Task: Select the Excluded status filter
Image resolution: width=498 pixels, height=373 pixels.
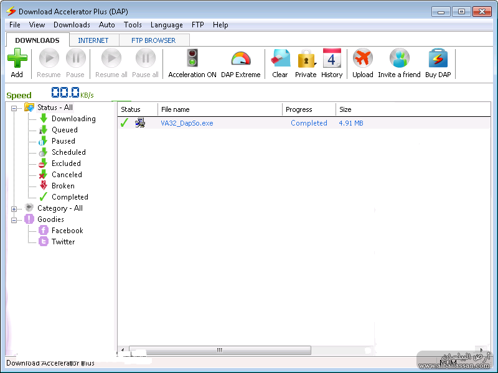Action: (66, 163)
